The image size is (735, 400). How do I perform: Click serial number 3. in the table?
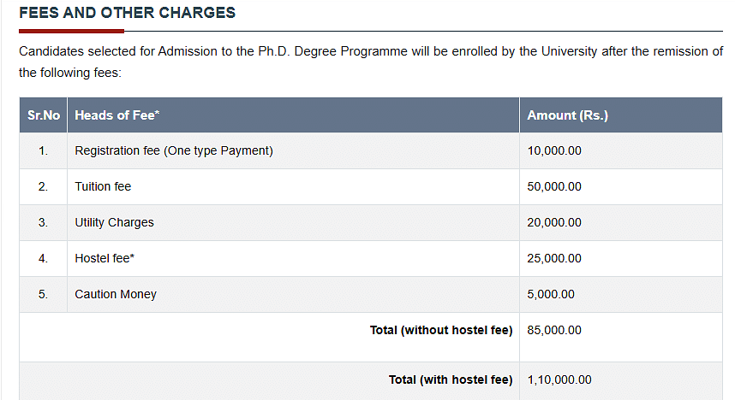(x=43, y=222)
